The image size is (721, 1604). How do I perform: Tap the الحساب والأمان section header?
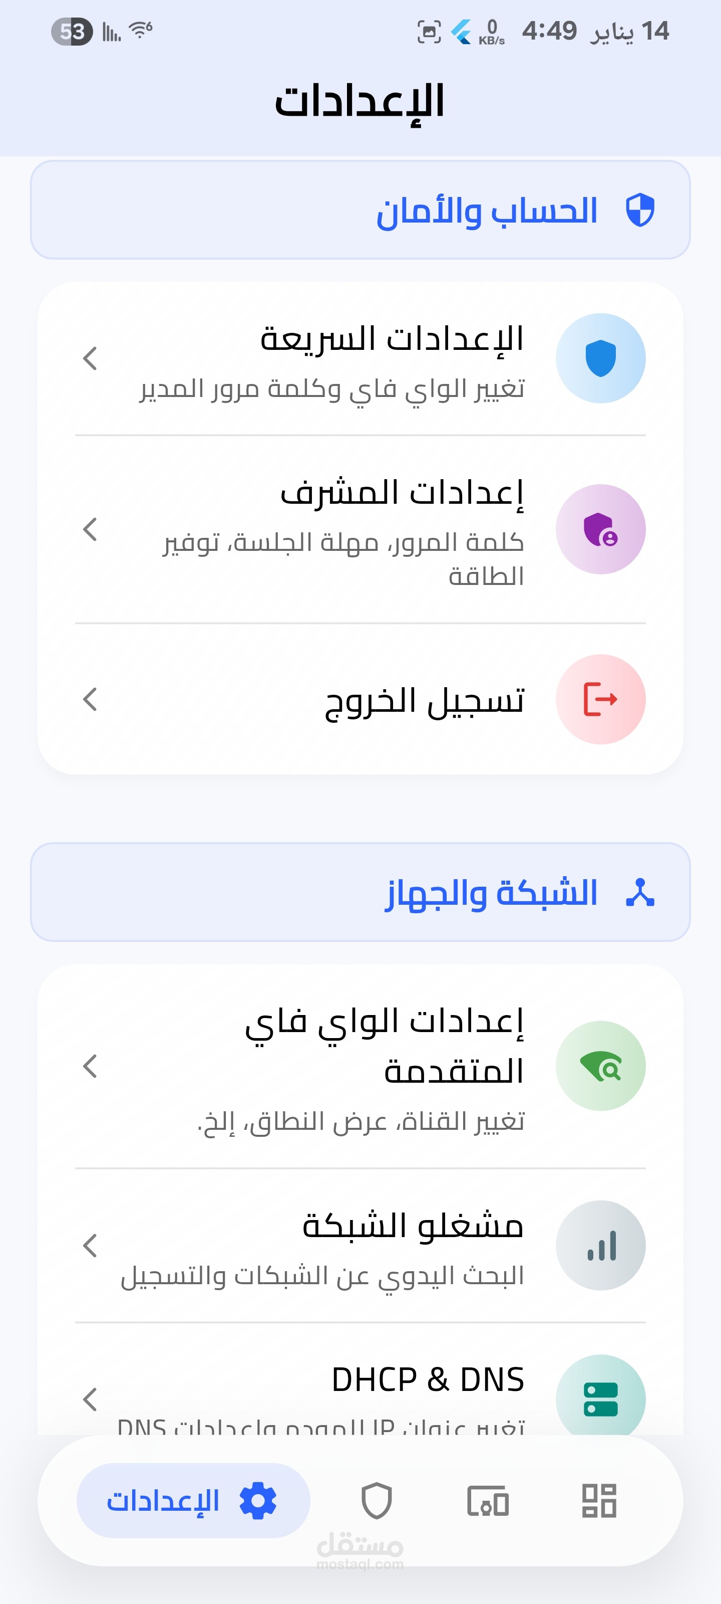point(485,211)
